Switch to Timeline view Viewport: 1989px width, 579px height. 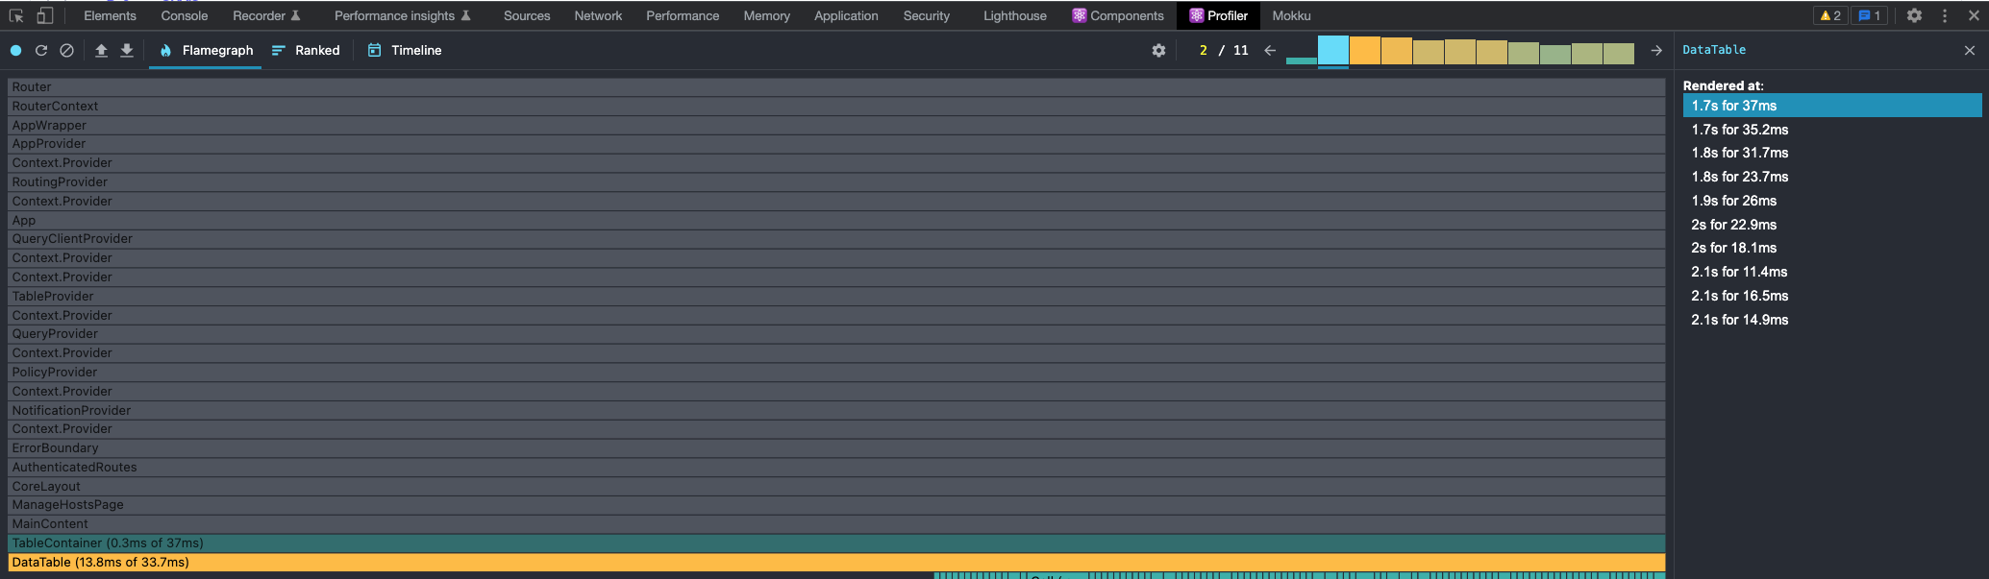coord(405,50)
